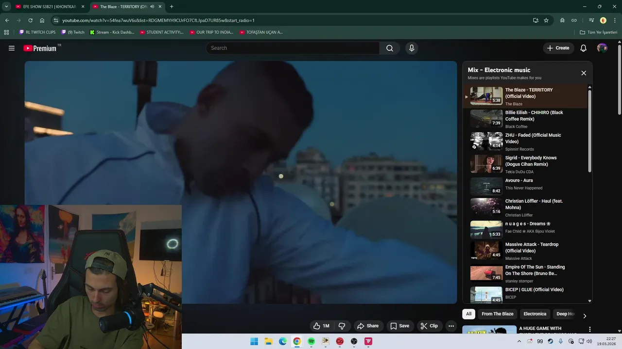The image size is (622, 349).
Task: Open OUR TRIP TO INDIA bookmark
Action: 212,32
